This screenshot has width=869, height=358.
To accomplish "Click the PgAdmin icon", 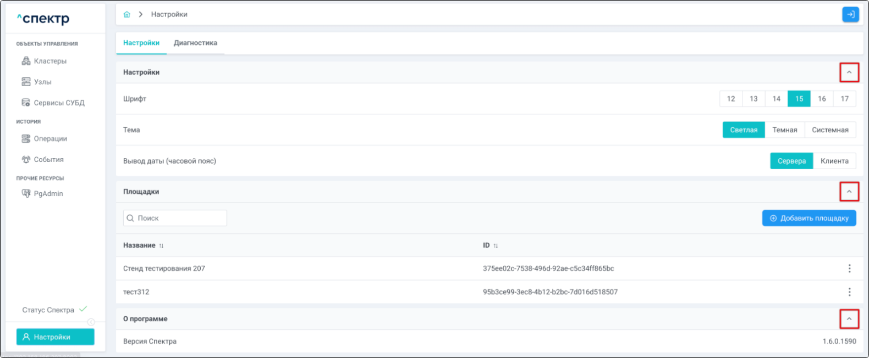I will click(x=26, y=193).
